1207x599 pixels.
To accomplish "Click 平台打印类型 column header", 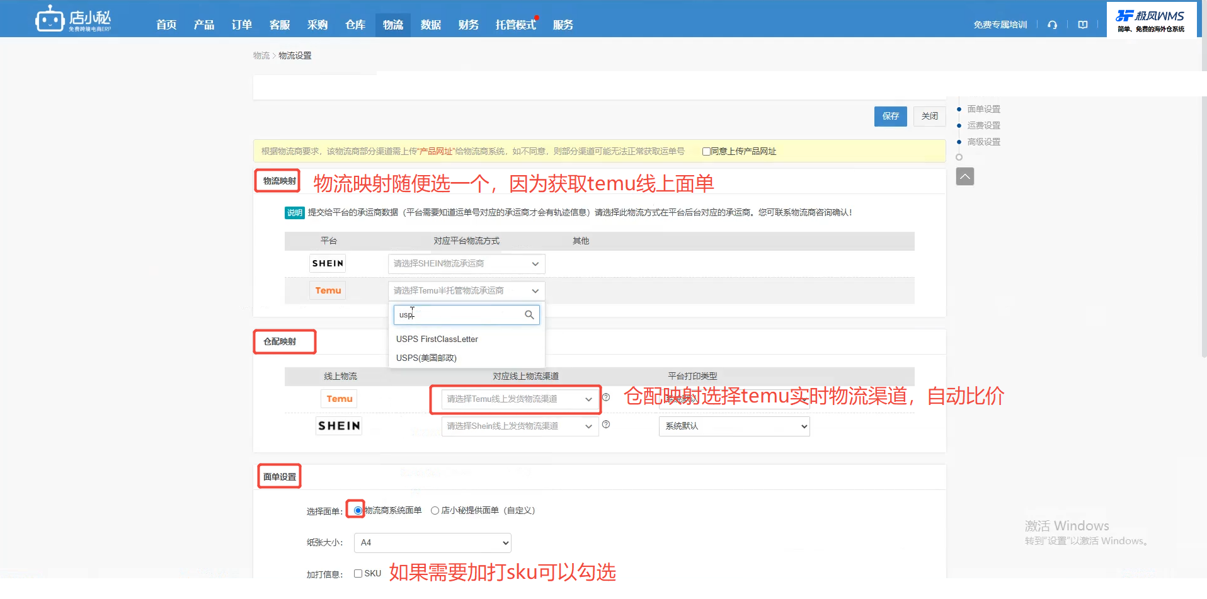I will click(692, 376).
